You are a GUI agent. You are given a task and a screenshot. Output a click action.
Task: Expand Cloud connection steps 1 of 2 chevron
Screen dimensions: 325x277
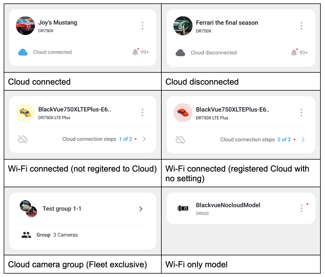coord(144,139)
